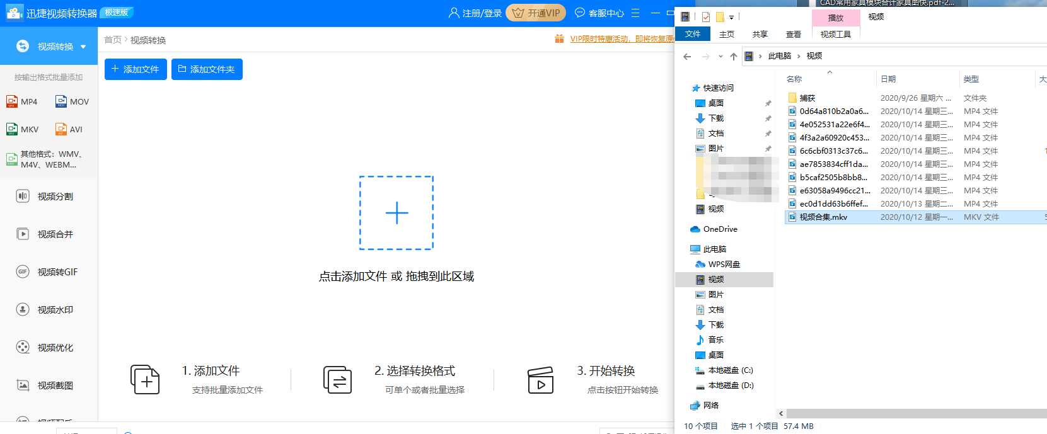The width and height of the screenshot is (1047, 434).
Task: Click the properties checkmark quick access icon
Action: click(705, 17)
